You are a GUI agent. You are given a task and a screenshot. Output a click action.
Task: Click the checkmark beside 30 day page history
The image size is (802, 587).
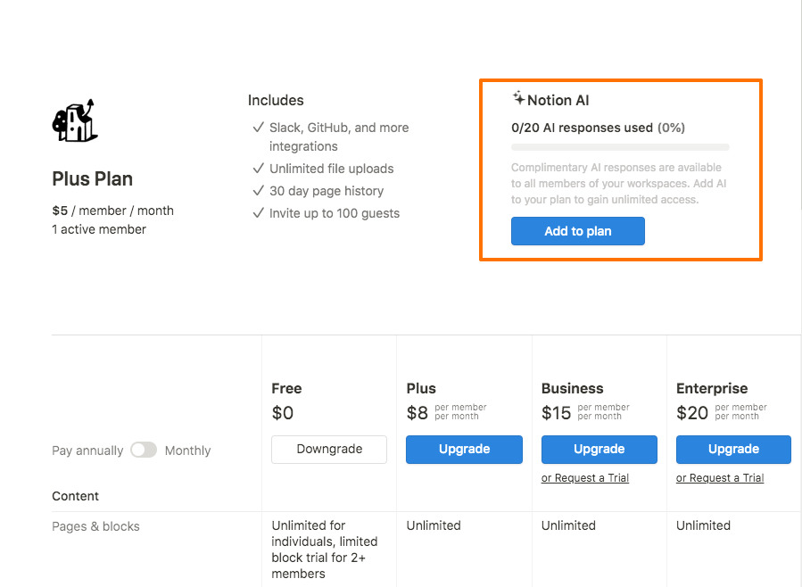click(258, 191)
